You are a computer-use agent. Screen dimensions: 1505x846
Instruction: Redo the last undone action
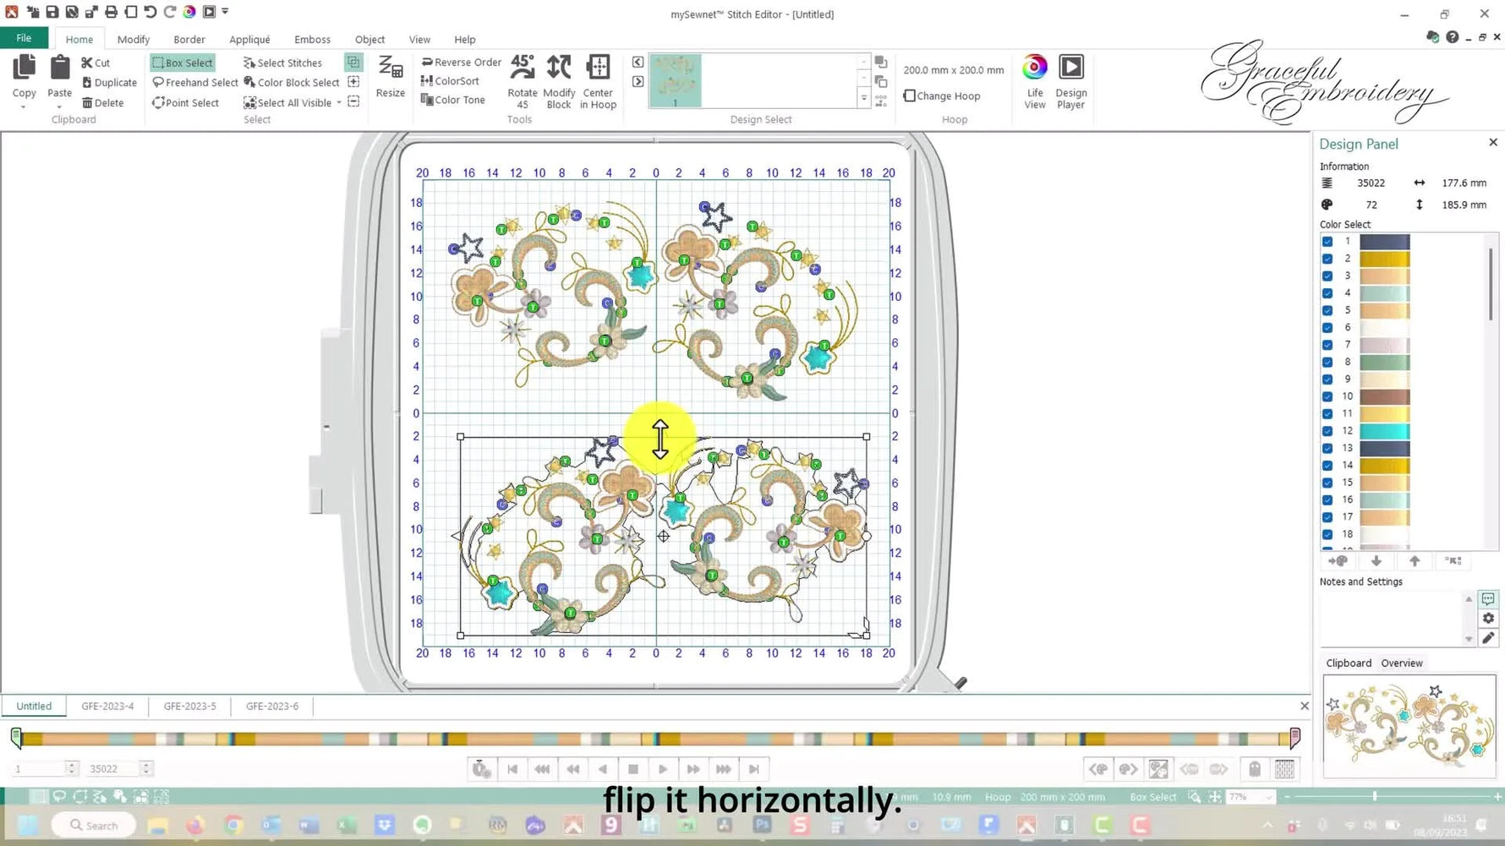[x=170, y=12]
